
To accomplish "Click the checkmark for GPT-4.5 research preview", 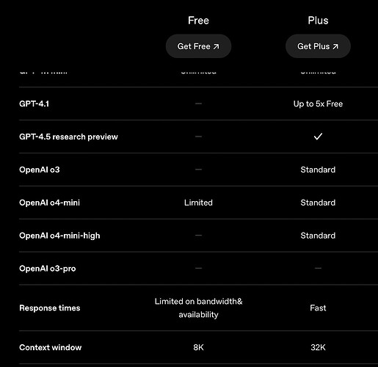I will pyautogui.click(x=318, y=137).
